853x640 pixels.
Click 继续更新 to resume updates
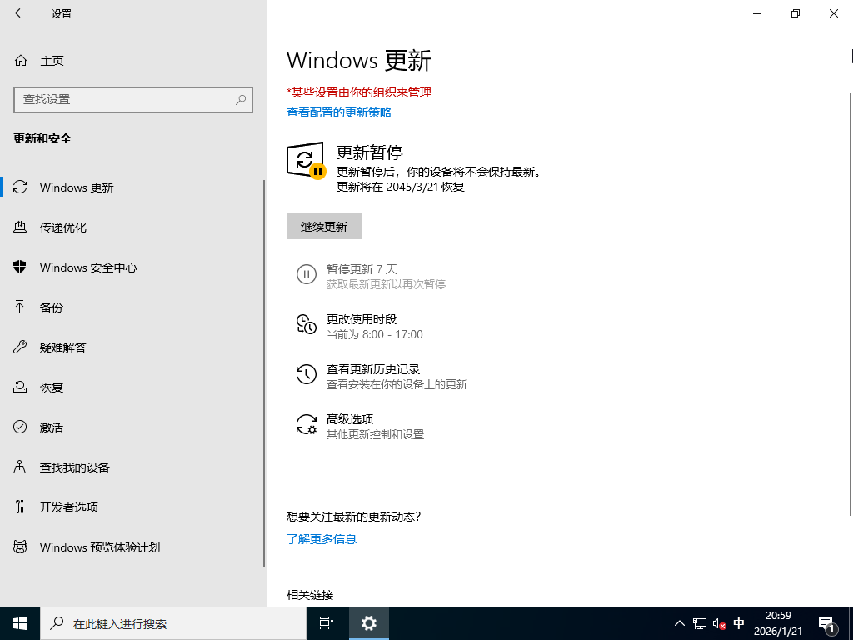(324, 226)
